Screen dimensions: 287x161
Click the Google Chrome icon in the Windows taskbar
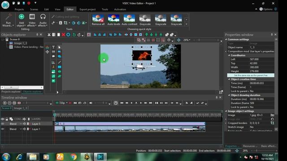coord(74,157)
